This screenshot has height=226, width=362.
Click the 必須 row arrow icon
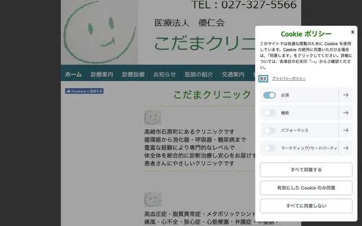coord(346,95)
